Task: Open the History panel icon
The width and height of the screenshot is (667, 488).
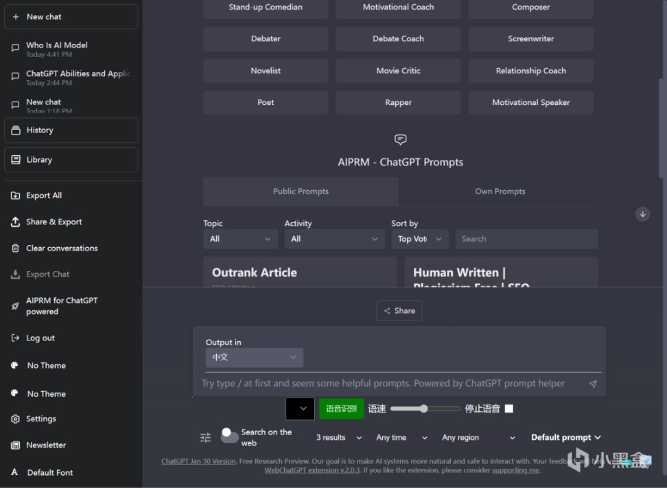Action: point(16,130)
